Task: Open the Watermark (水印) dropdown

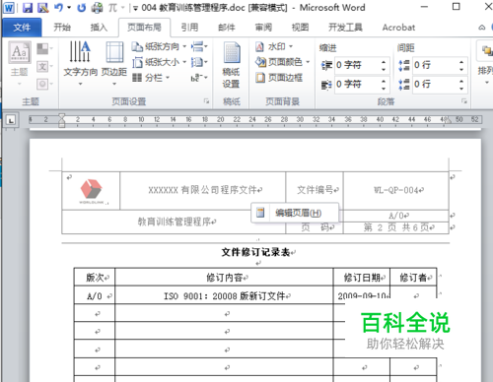Action: tap(274, 46)
